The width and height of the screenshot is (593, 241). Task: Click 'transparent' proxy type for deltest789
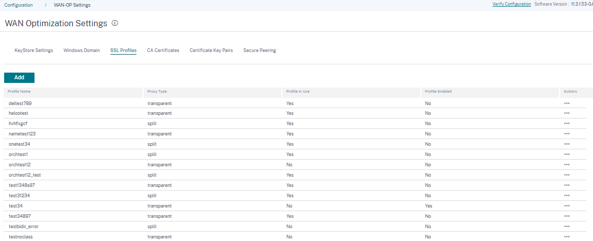[x=160, y=103]
